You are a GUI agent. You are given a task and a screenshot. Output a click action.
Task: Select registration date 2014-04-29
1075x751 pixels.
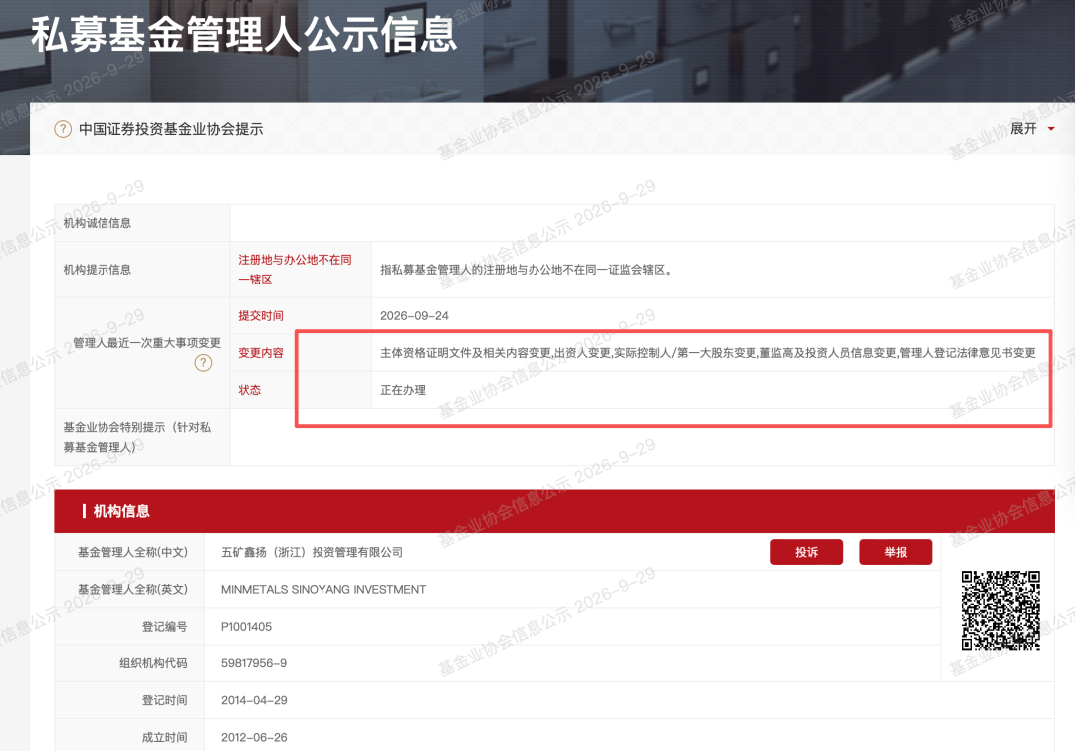click(x=254, y=700)
